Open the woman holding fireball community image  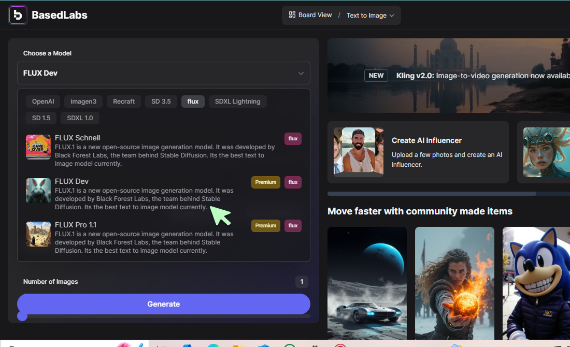455,283
